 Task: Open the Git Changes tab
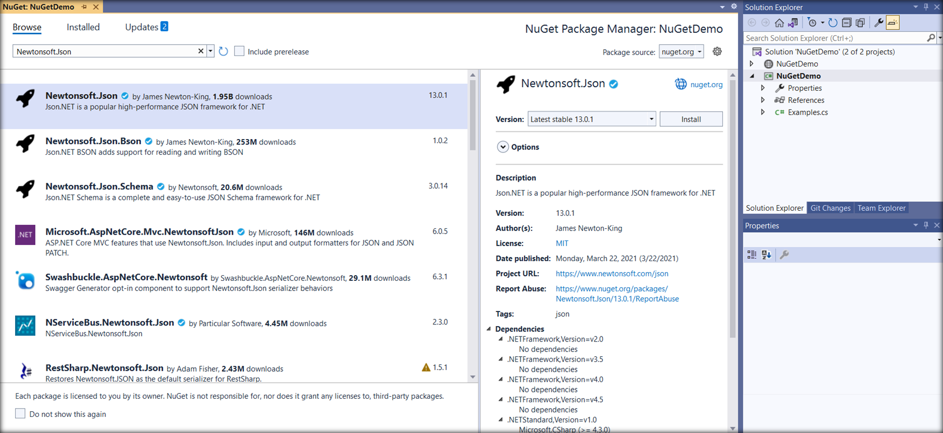(830, 208)
